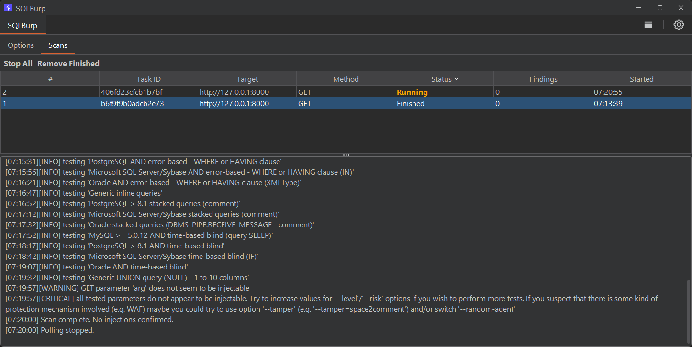Click the 'Oracle AND time-based blind' log line
692x347 pixels.
(x=97, y=267)
